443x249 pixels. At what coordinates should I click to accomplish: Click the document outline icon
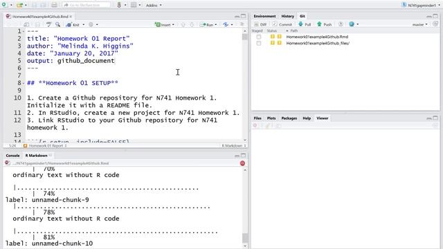tap(242, 25)
